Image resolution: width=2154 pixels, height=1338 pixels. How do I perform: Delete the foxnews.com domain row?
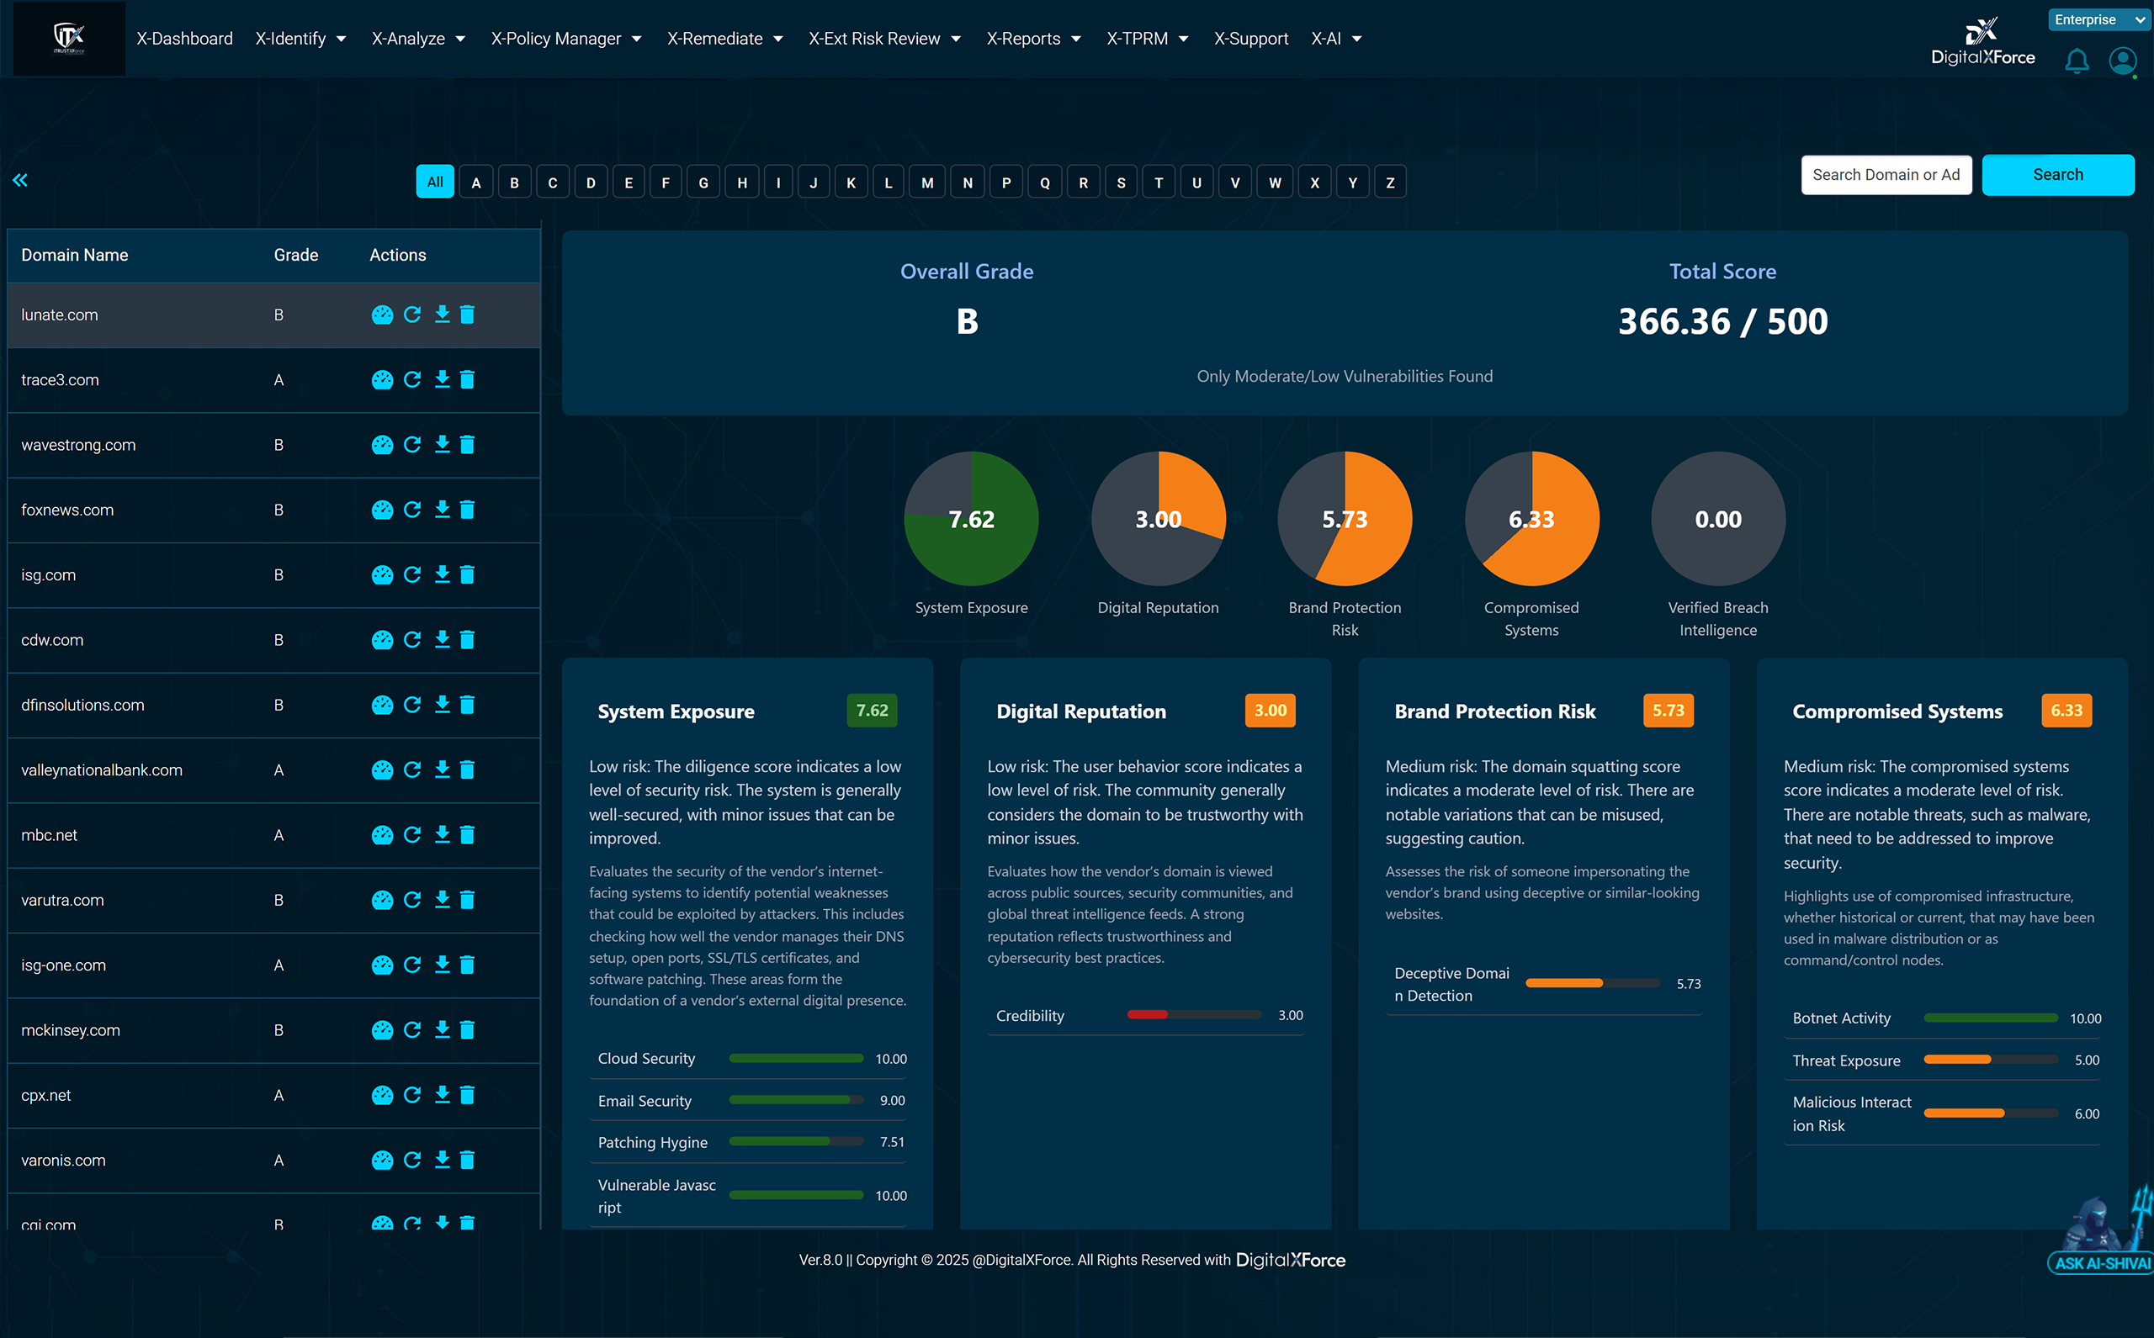click(x=468, y=510)
